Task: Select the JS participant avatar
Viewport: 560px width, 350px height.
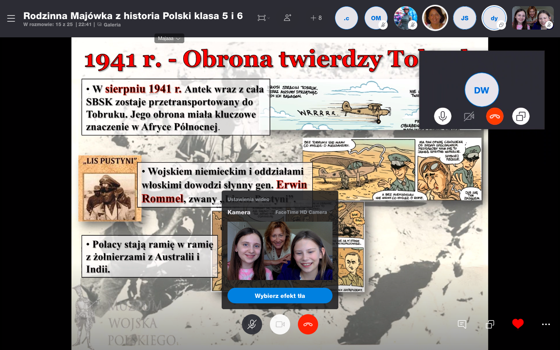Action: [465, 18]
